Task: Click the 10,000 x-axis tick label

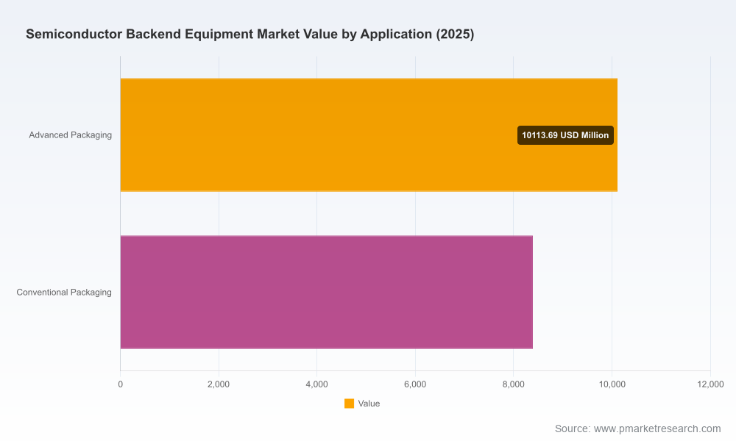Action: click(x=612, y=384)
